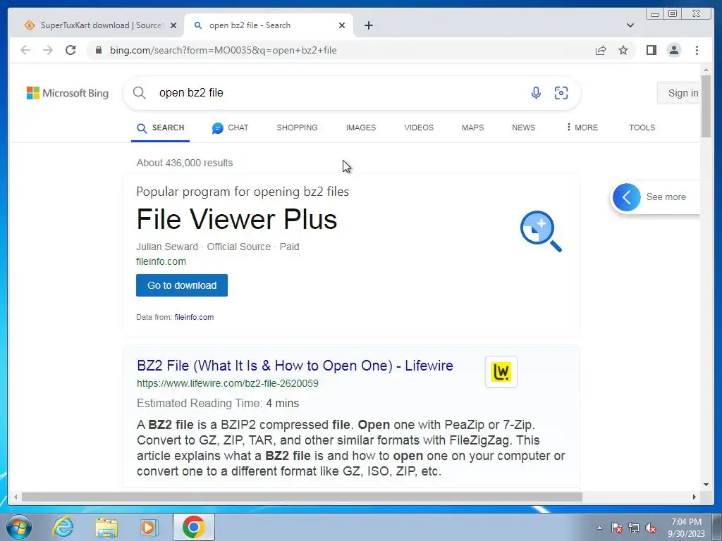
Task: Click the browser forward arrow
Action: point(48,50)
